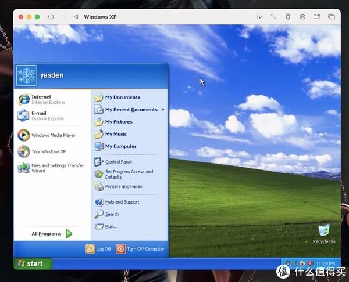Open the USB devices icon in toolbar
The width and height of the screenshot is (349, 282).
coord(288,17)
